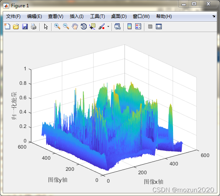Activate the Zoom Out magnifier tool
The width and height of the screenshot is (220, 196).
(x=66, y=26)
